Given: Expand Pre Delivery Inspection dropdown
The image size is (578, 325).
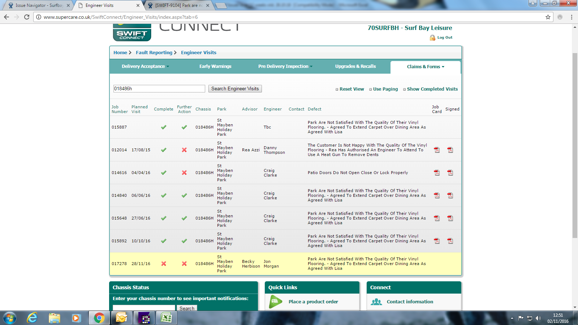Looking at the screenshot, I should [285, 66].
